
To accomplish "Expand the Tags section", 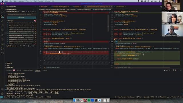I will 6,65.
